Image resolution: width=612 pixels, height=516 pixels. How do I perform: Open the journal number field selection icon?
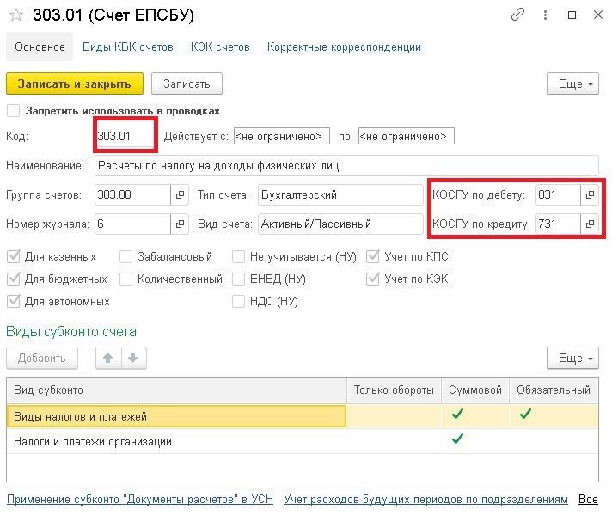tap(180, 224)
